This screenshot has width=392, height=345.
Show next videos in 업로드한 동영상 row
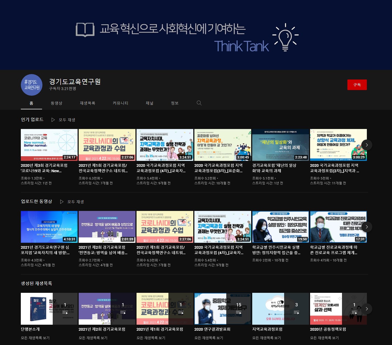(x=367, y=227)
